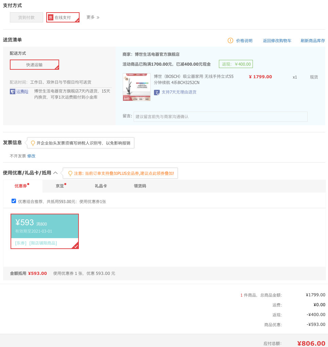Viewport: 328px width, 347px height.
Task: Switch to the 礼品卡 tab
Action: tap(101, 186)
